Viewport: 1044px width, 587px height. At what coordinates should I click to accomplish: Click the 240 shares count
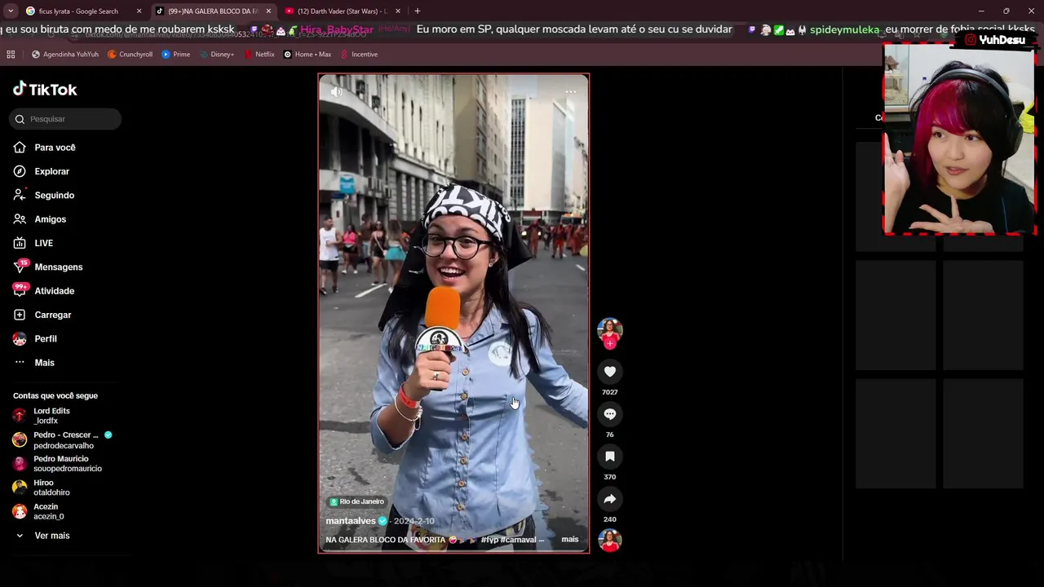(610, 519)
